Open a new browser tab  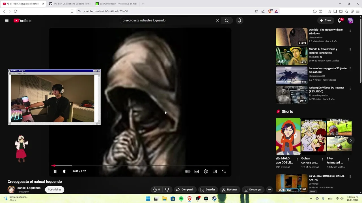[143, 4]
